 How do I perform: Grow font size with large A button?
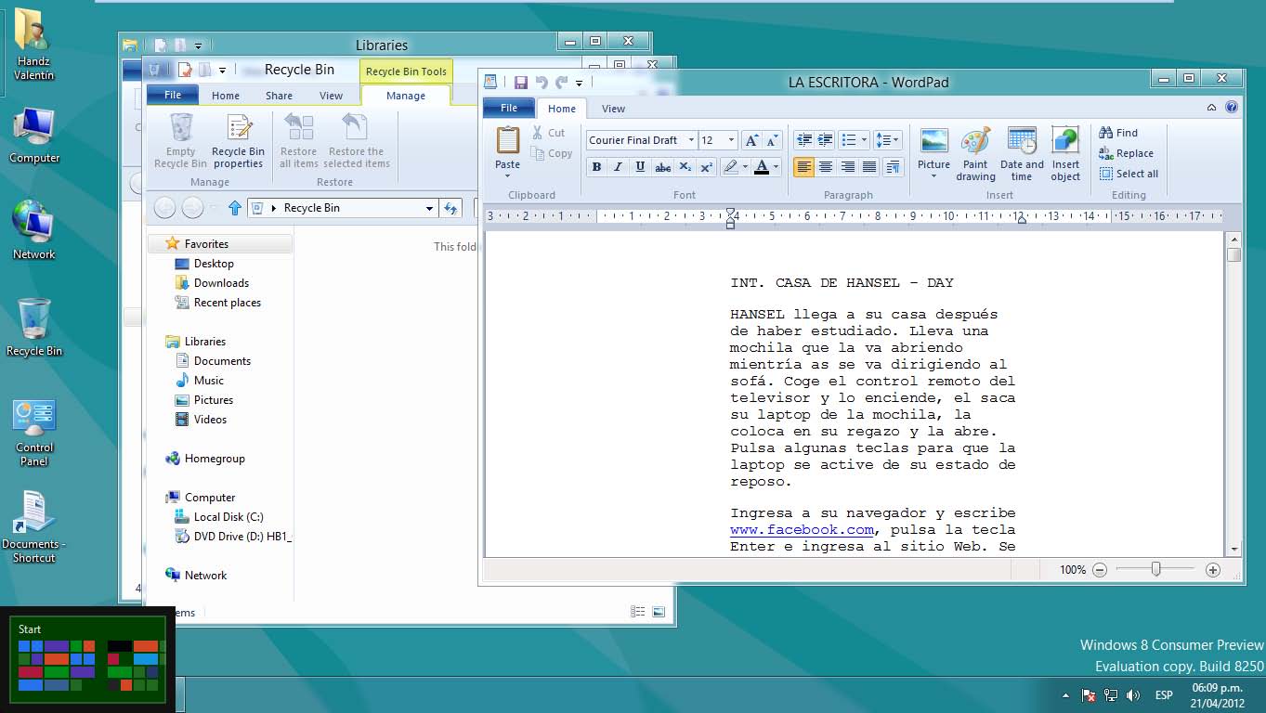pos(751,140)
